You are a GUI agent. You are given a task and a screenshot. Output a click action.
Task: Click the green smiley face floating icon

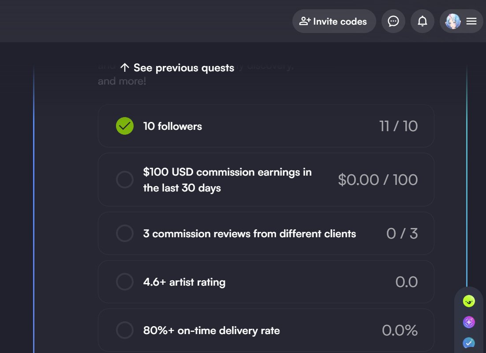tap(469, 301)
